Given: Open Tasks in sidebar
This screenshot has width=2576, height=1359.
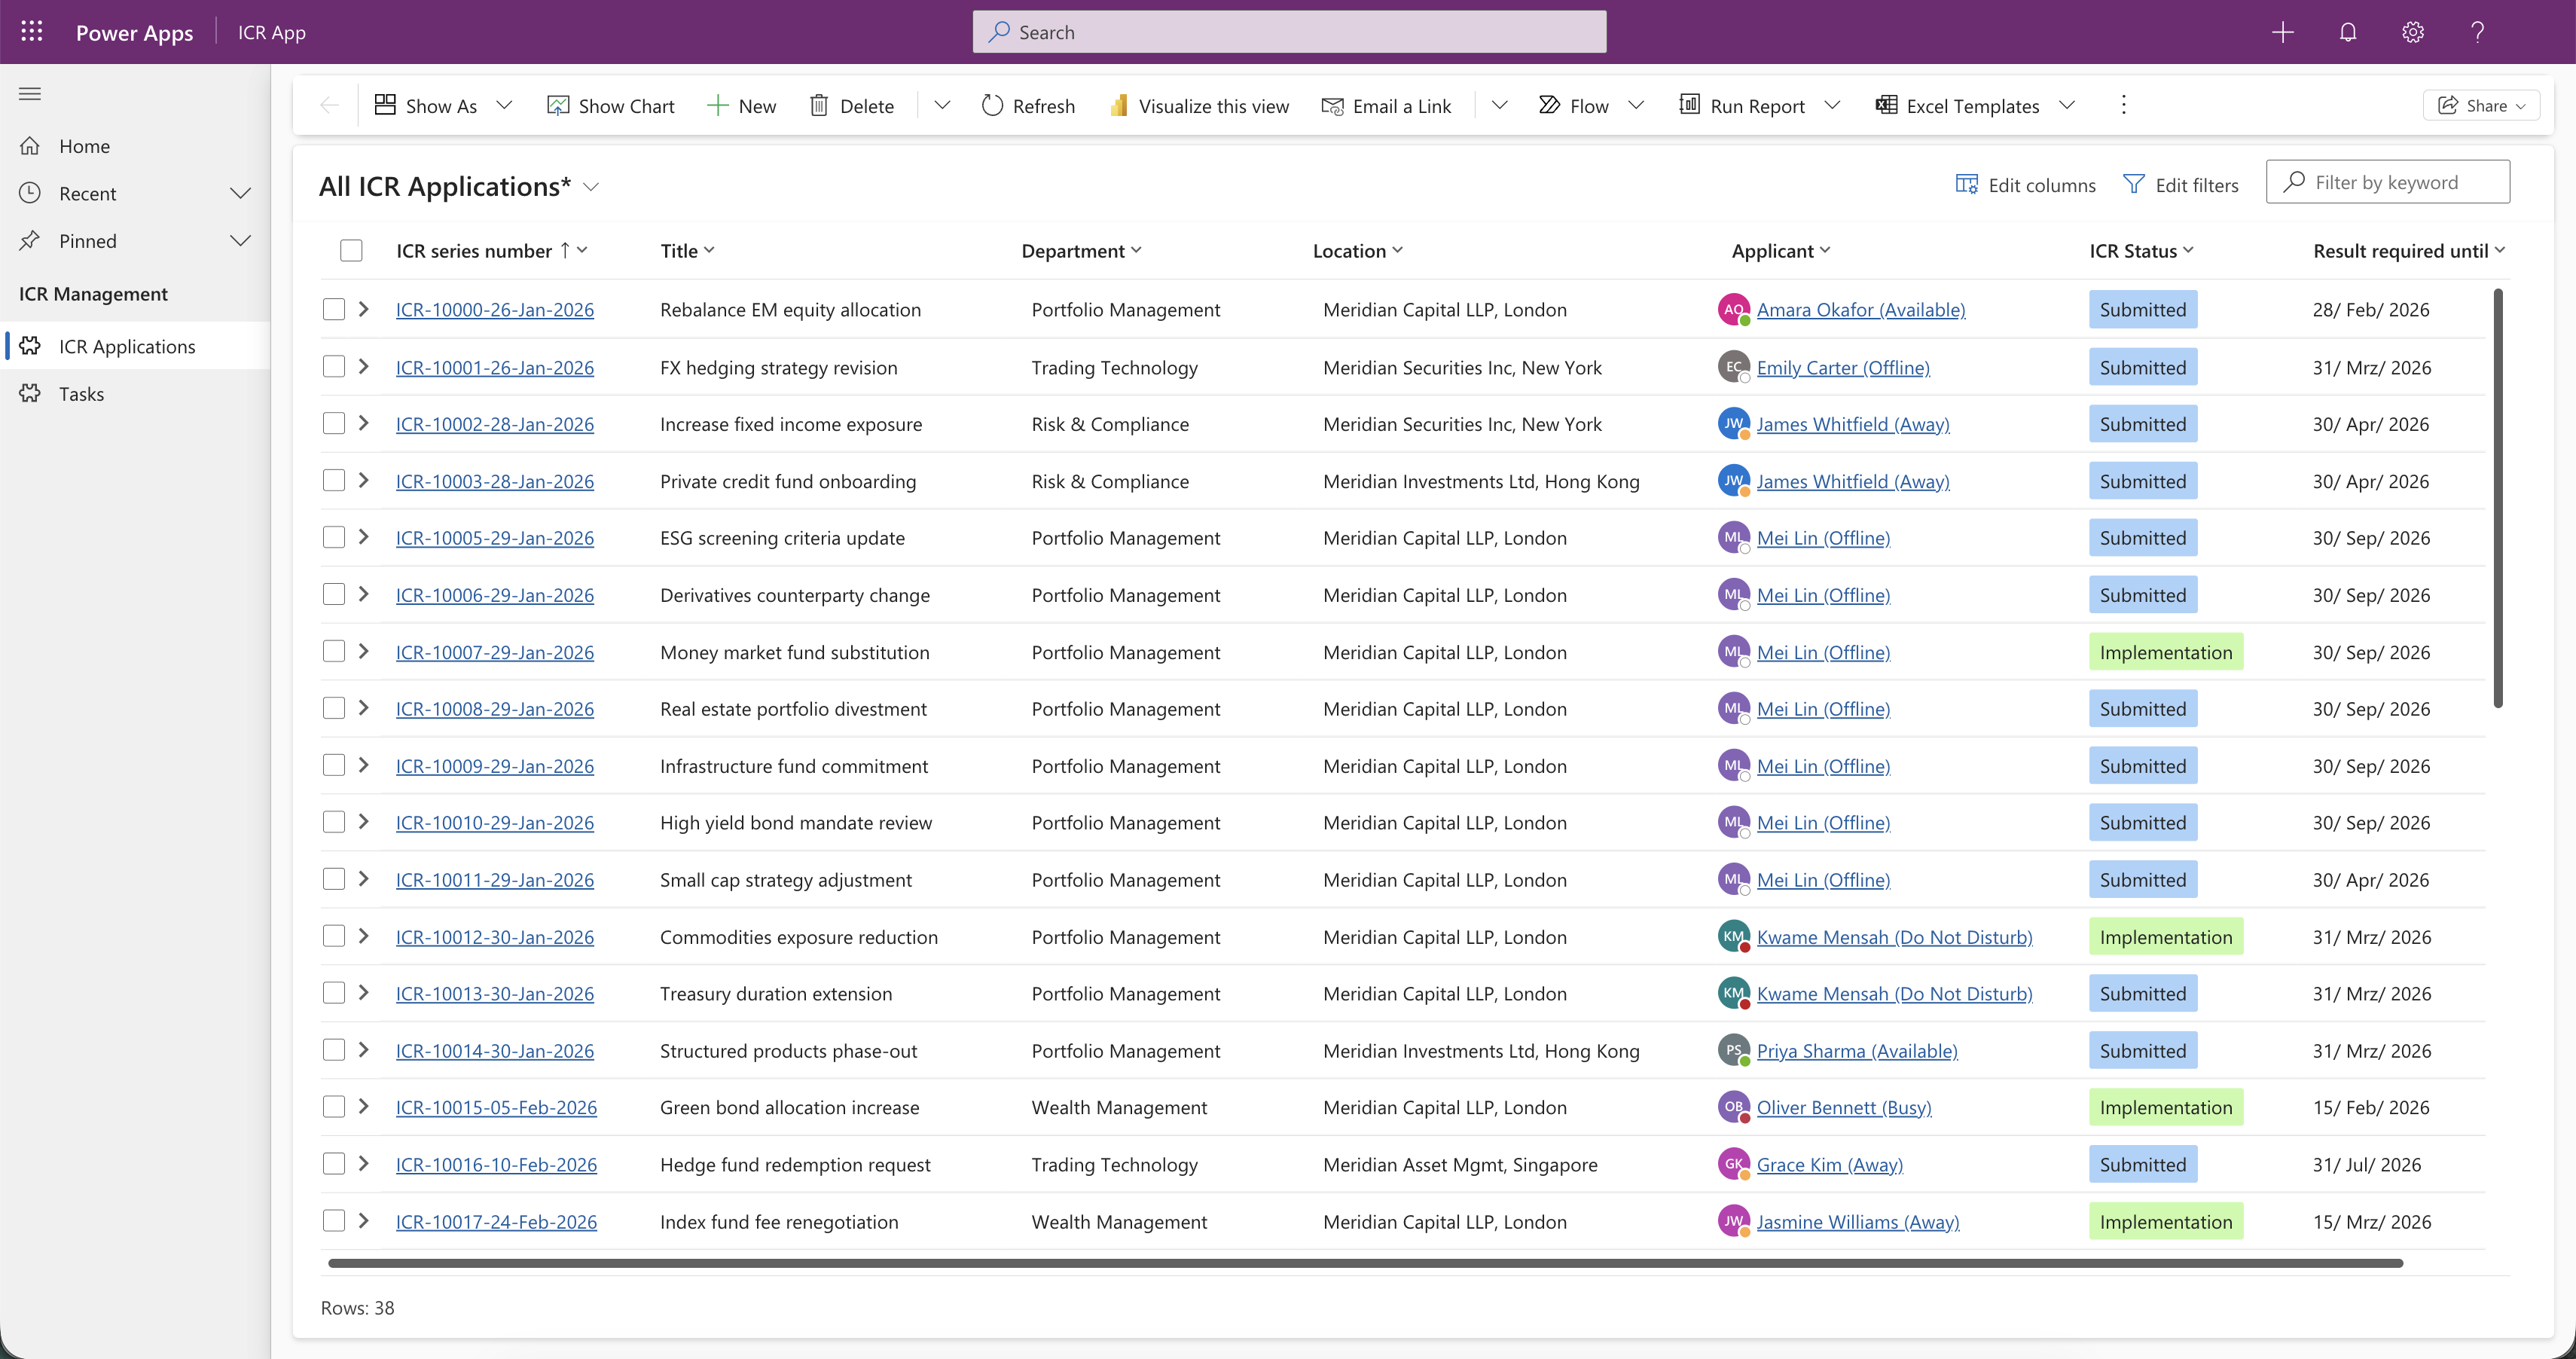Looking at the screenshot, I should click(x=135, y=394).
